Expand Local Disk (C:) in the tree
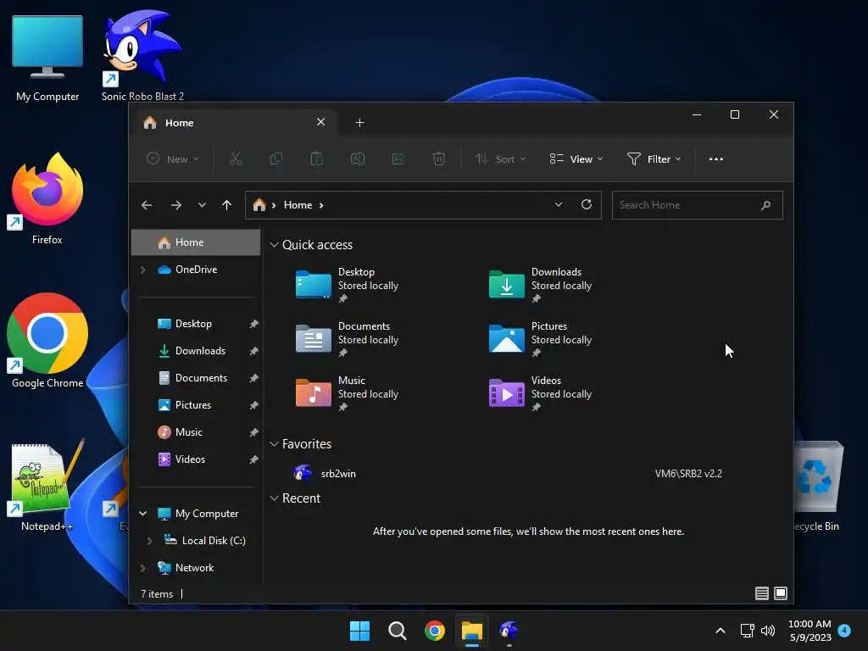The width and height of the screenshot is (868, 651). [x=149, y=541]
